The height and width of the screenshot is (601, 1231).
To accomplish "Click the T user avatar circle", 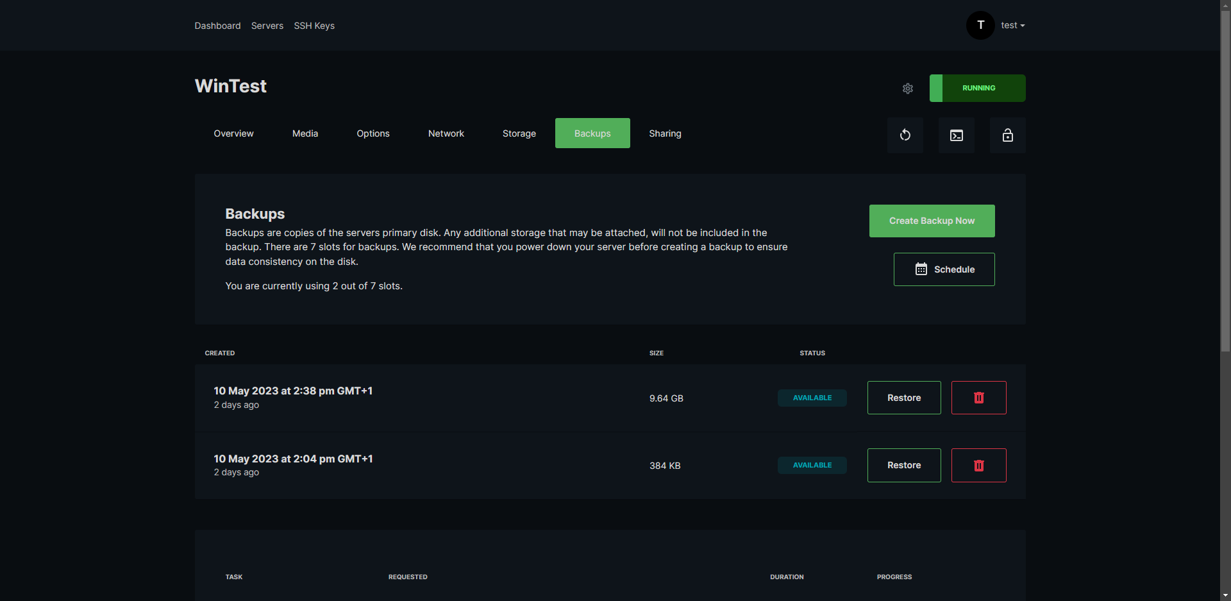I will coord(980,25).
